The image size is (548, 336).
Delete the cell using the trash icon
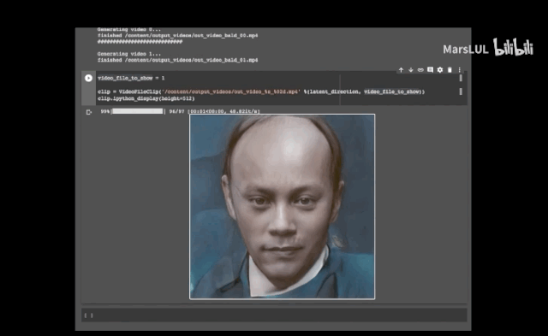450,70
